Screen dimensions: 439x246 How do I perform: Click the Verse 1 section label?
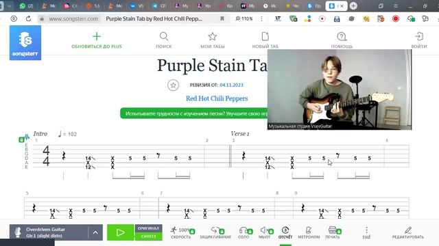[x=240, y=134]
